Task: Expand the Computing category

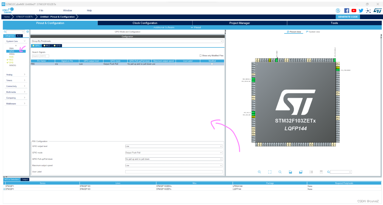Action: pyautogui.click(x=24, y=98)
